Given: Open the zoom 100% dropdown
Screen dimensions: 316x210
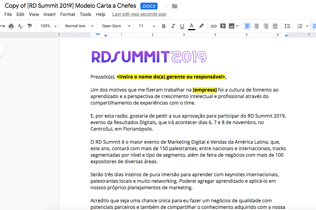Looking at the screenshot, I should point(49,26).
